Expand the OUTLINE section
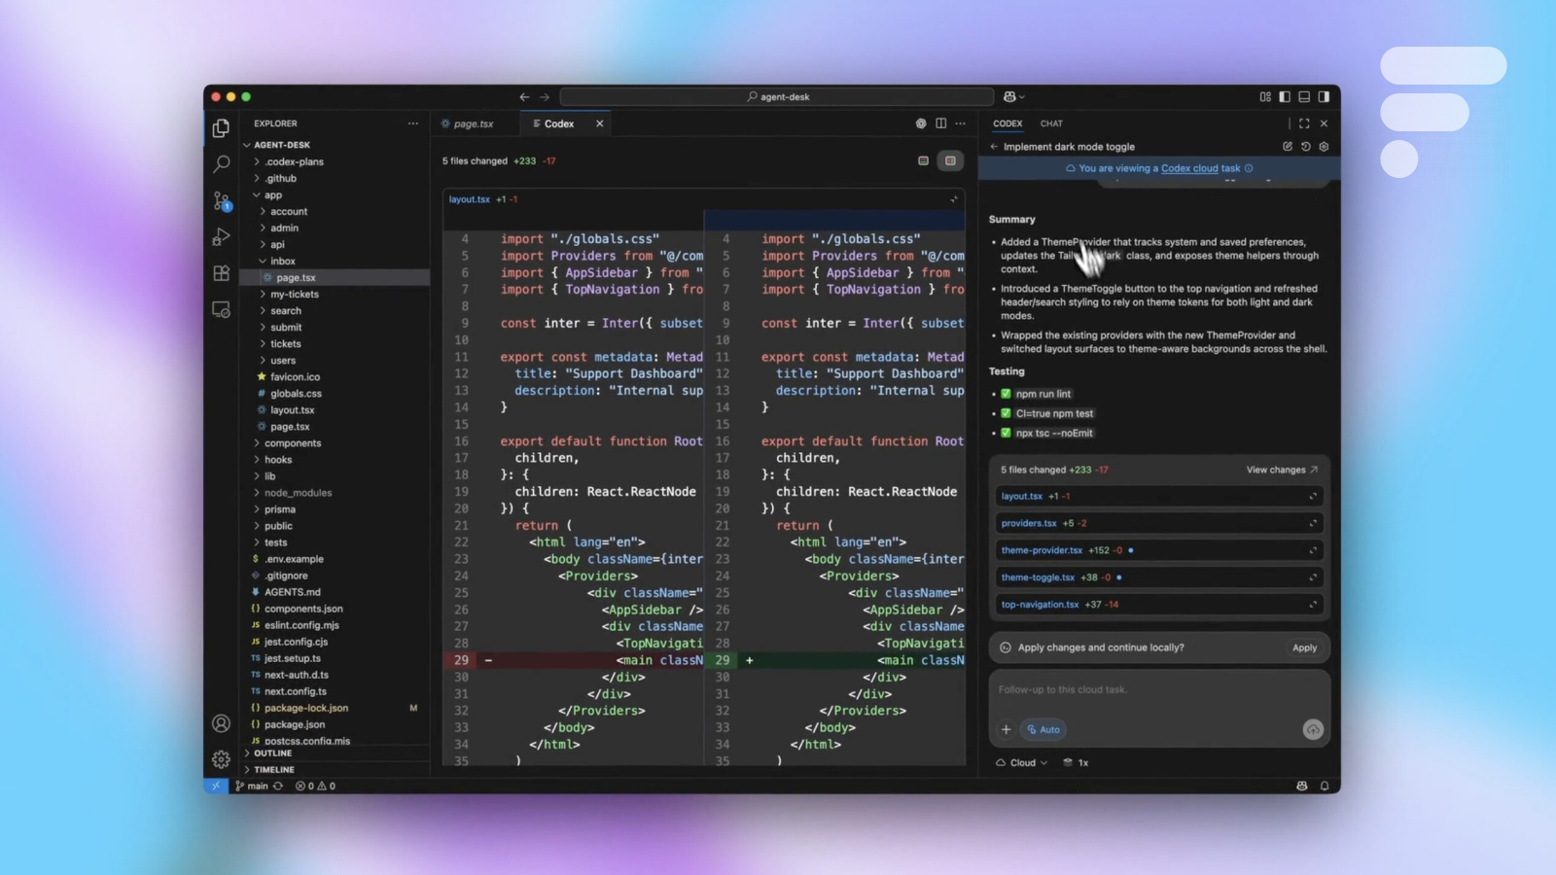The height and width of the screenshot is (875, 1556). tap(272, 753)
